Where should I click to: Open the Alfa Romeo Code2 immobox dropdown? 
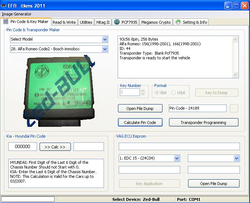[x=105, y=49]
